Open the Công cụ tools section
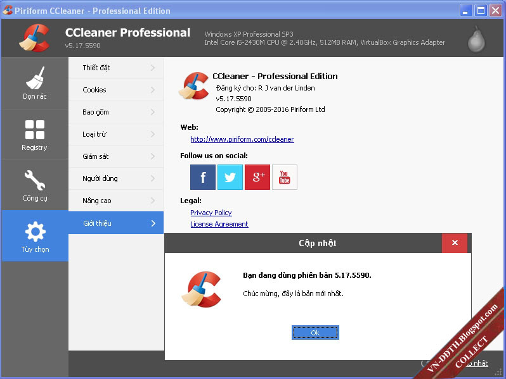This screenshot has width=506, height=379. point(34,185)
